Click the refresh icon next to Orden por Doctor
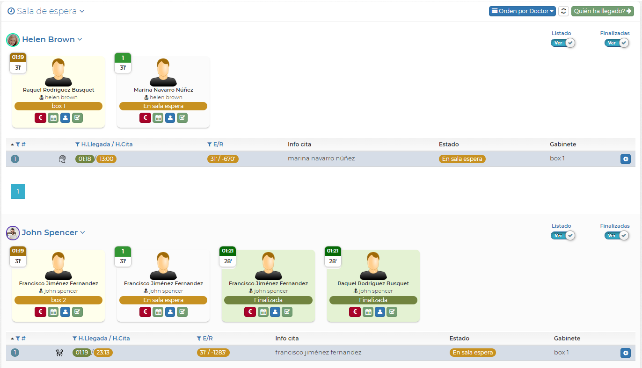The image size is (642, 368). click(x=563, y=11)
